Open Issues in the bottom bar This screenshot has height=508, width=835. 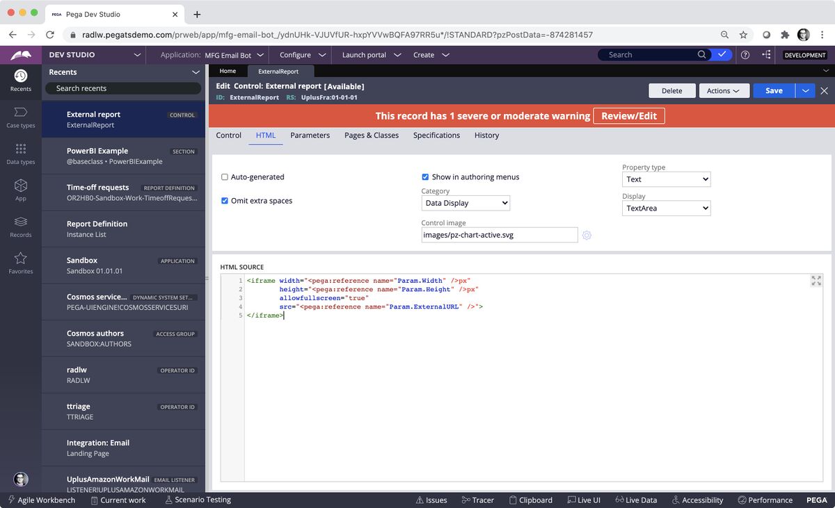pyautogui.click(x=431, y=500)
